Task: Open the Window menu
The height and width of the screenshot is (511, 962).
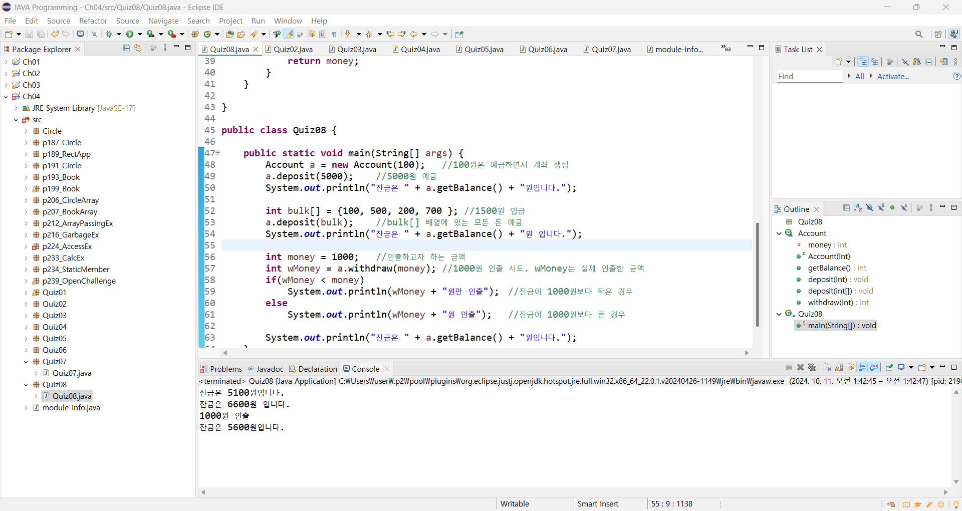Action: point(288,21)
